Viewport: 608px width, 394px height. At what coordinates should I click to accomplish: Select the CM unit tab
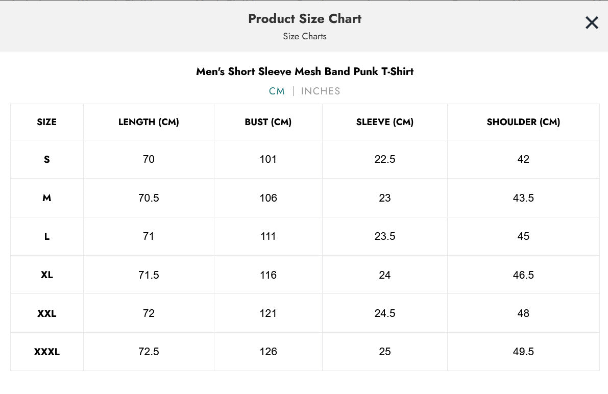(277, 91)
